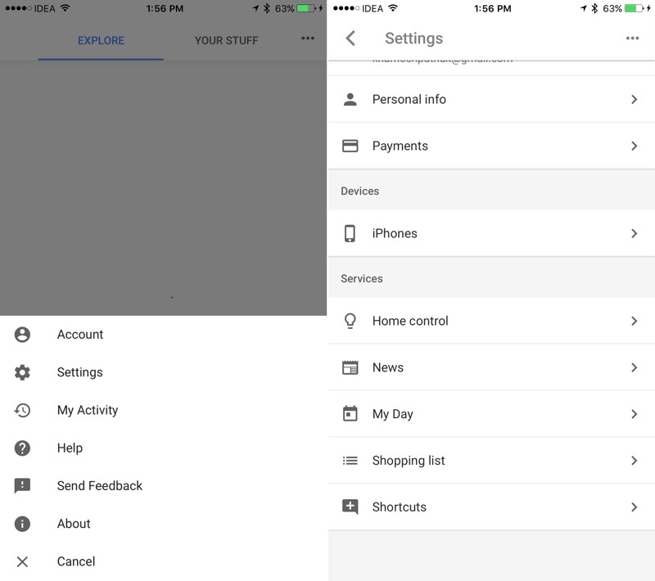Expand Payments using the right chevron
The image size is (655, 581).
(634, 146)
